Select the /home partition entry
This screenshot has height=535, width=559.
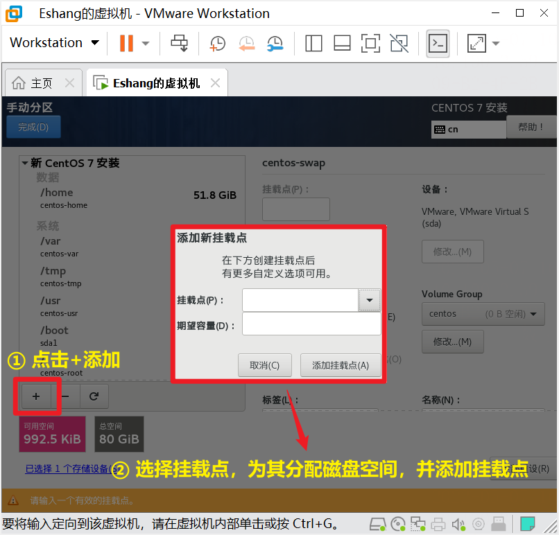pyautogui.click(x=132, y=198)
